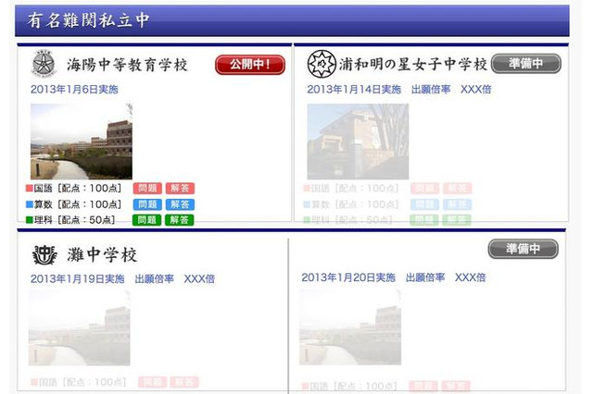593x394 pixels.
Task: Open the blue 問題 button for 算数
Action: (x=146, y=204)
